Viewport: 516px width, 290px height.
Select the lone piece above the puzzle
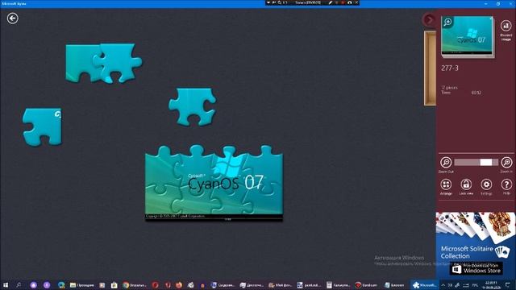193,106
